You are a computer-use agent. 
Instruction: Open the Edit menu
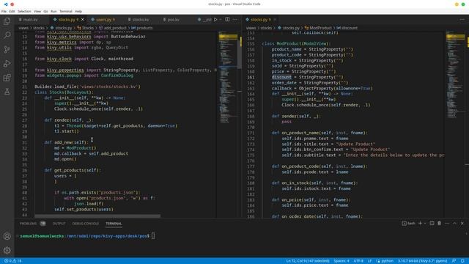[12, 12]
